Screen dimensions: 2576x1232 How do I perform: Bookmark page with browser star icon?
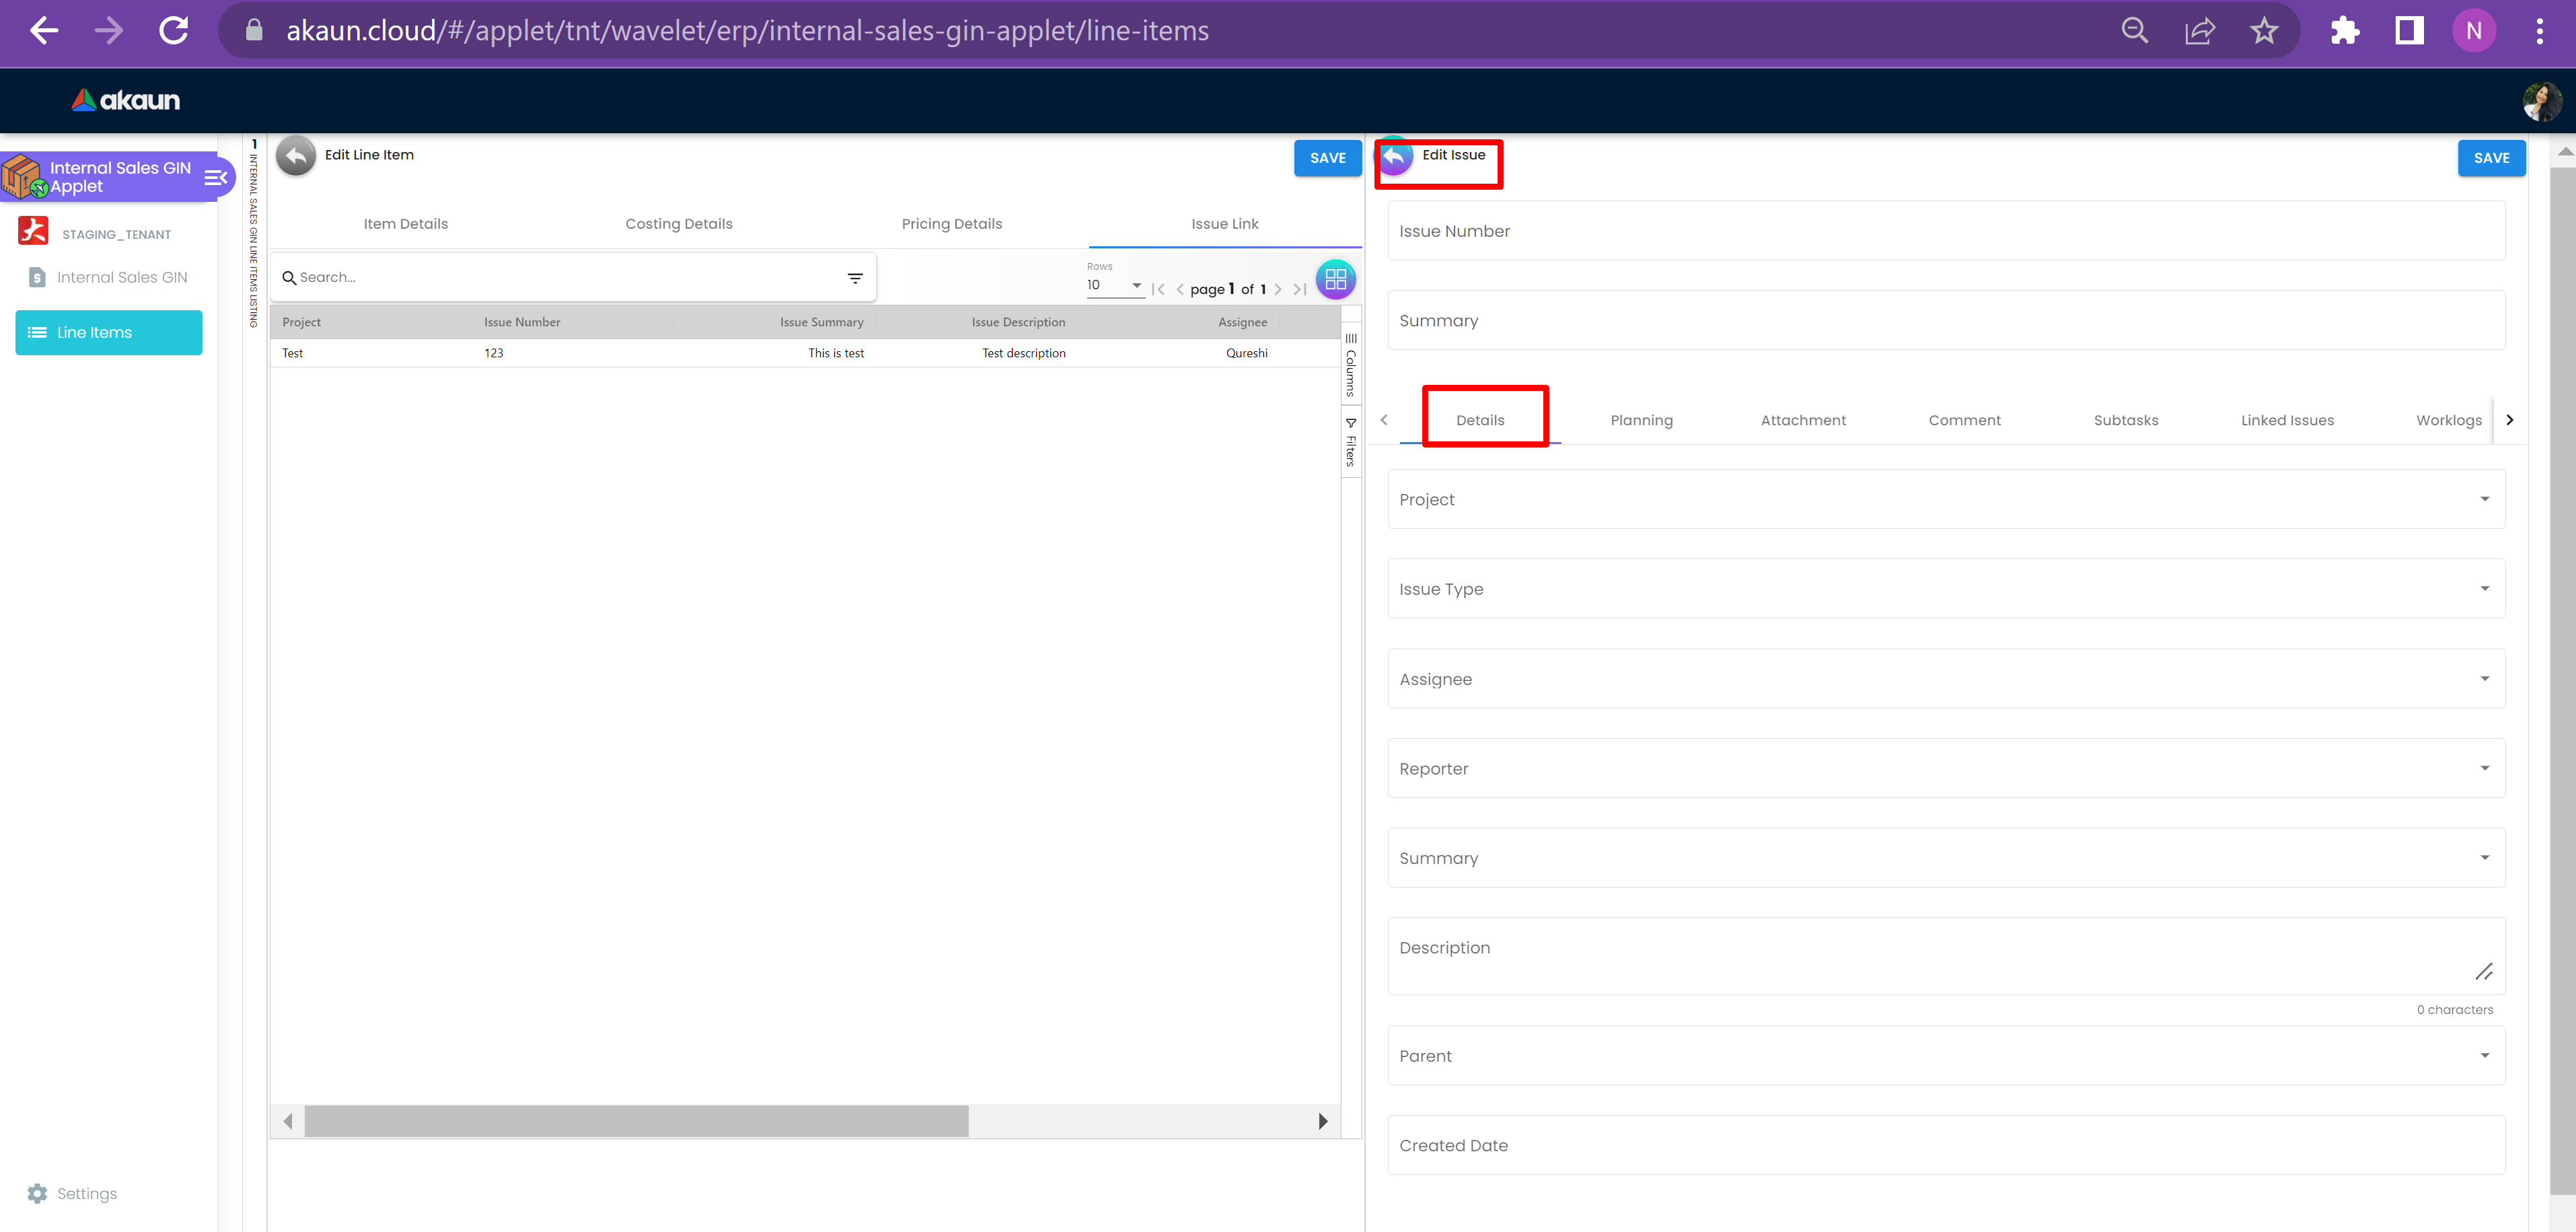(2264, 31)
